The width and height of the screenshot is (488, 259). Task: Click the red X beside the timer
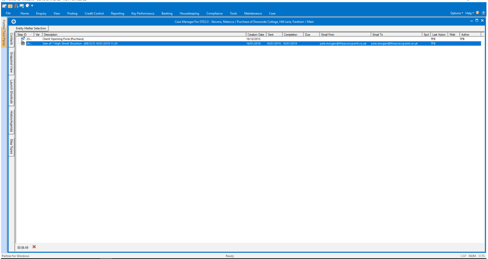click(x=34, y=247)
